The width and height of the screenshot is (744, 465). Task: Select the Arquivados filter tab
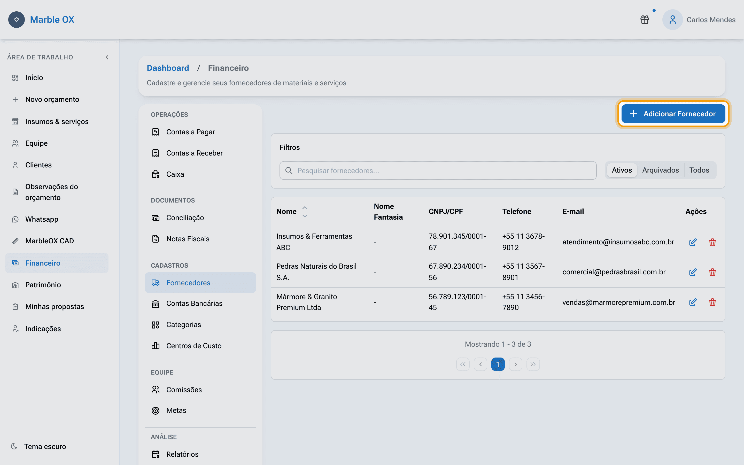point(660,170)
